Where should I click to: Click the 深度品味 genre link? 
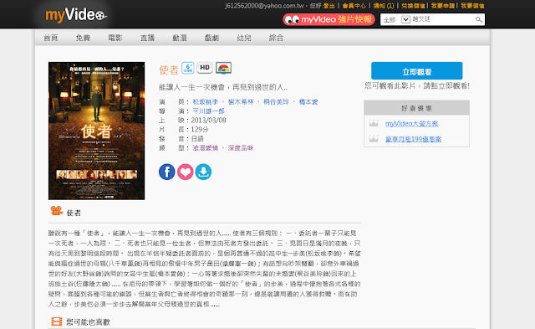coord(241,148)
